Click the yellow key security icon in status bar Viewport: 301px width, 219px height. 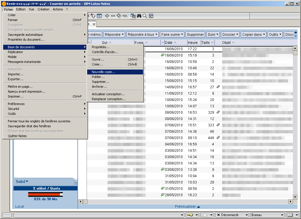pos(190,215)
